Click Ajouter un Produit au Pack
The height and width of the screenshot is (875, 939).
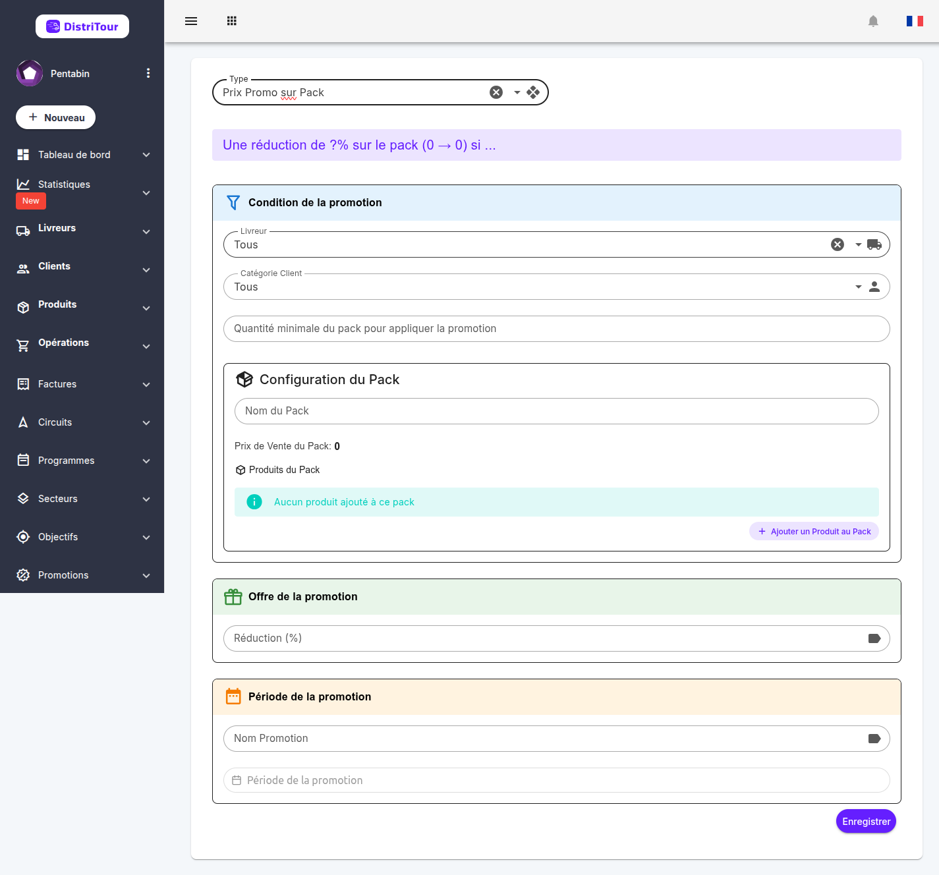pos(814,532)
